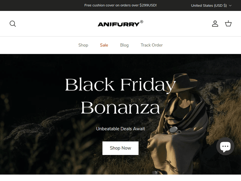Click the Black Friday Bonanza heading
This screenshot has width=241, height=181.
tap(121, 96)
